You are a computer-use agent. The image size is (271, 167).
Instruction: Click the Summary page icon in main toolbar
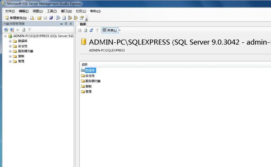[64, 18]
